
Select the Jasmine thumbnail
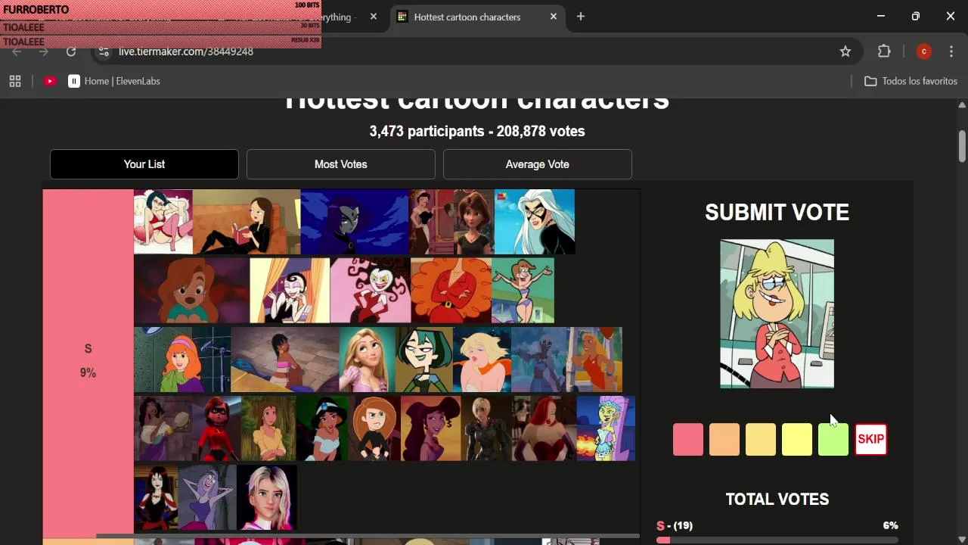point(322,428)
